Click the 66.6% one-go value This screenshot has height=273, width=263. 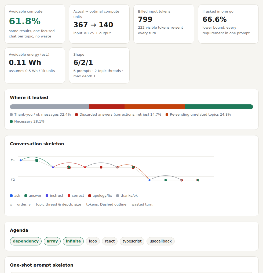pos(215,19)
